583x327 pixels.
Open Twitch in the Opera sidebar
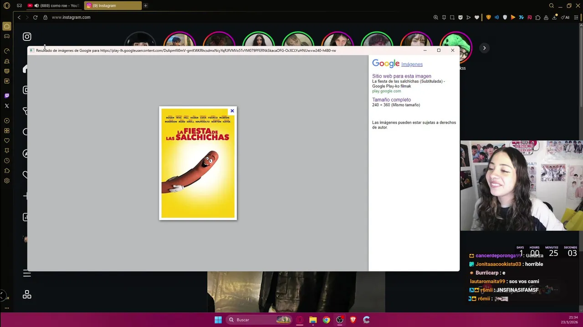coord(7,96)
